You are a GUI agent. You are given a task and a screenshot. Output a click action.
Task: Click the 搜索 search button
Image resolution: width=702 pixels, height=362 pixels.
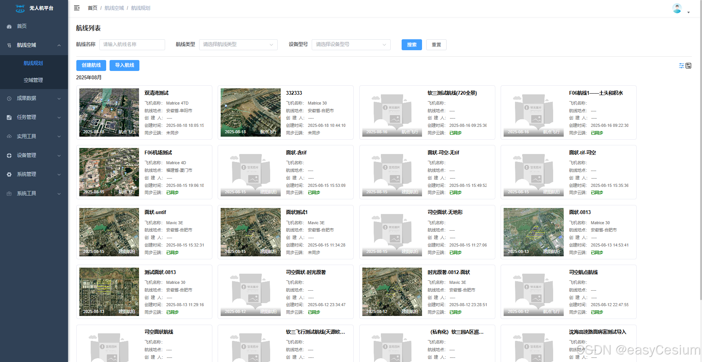pyautogui.click(x=412, y=45)
